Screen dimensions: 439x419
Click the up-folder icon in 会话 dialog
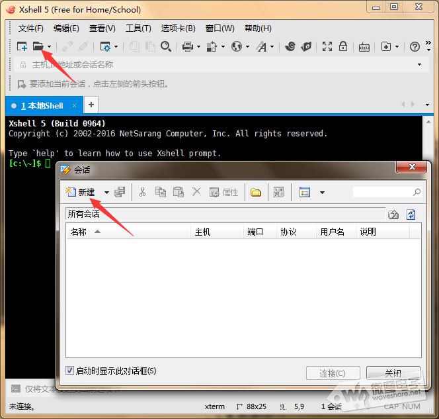394,214
